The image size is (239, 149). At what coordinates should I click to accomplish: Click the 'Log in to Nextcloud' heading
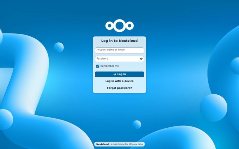pyautogui.click(x=119, y=41)
